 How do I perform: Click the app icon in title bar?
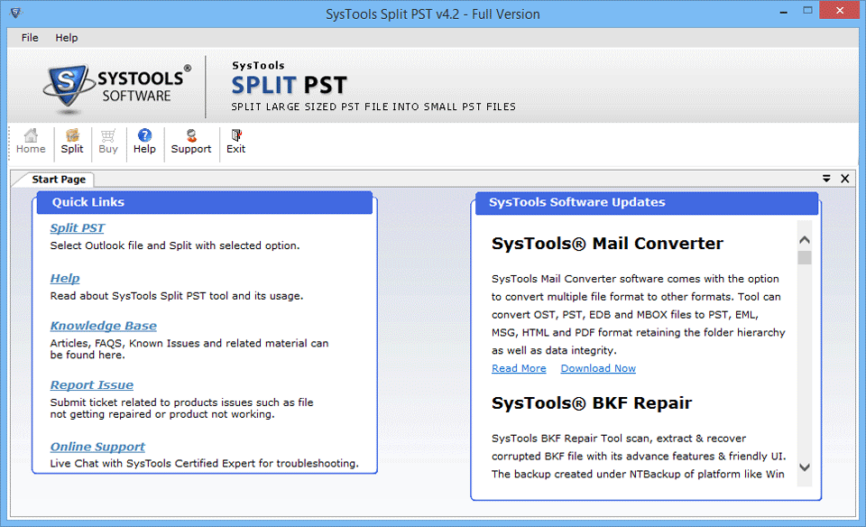coord(16,13)
